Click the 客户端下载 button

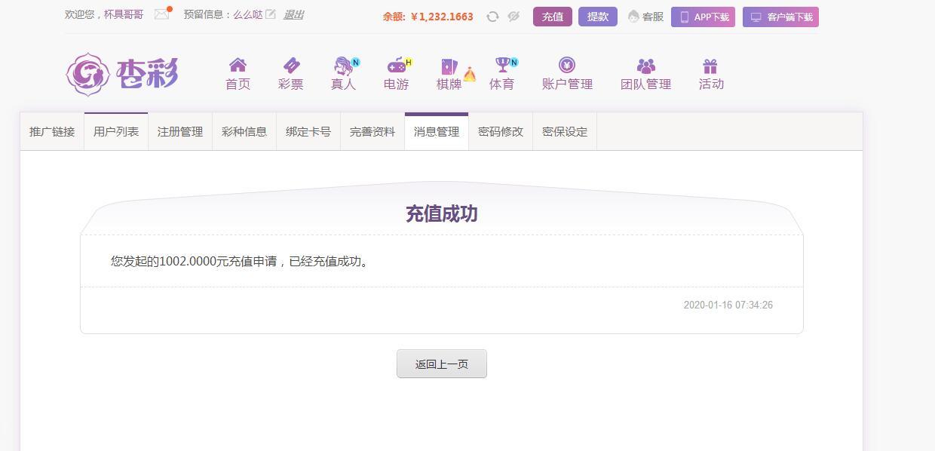click(780, 17)
